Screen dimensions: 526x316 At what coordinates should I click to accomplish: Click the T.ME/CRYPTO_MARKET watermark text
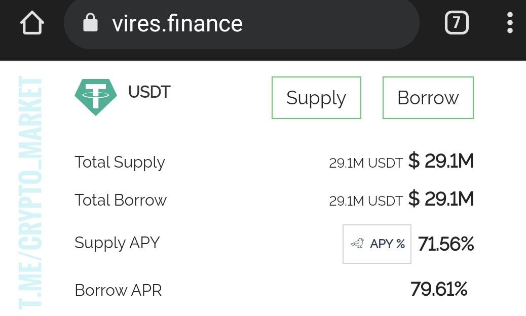pyautogui.click(x=30, y=192)
